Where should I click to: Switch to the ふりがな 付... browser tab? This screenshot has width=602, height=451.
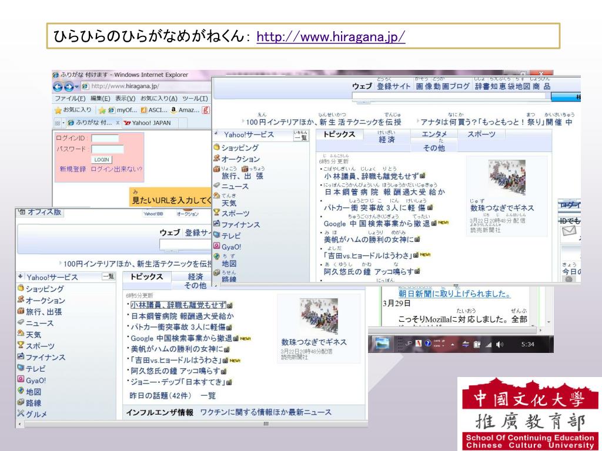click(x=90, y=123)
